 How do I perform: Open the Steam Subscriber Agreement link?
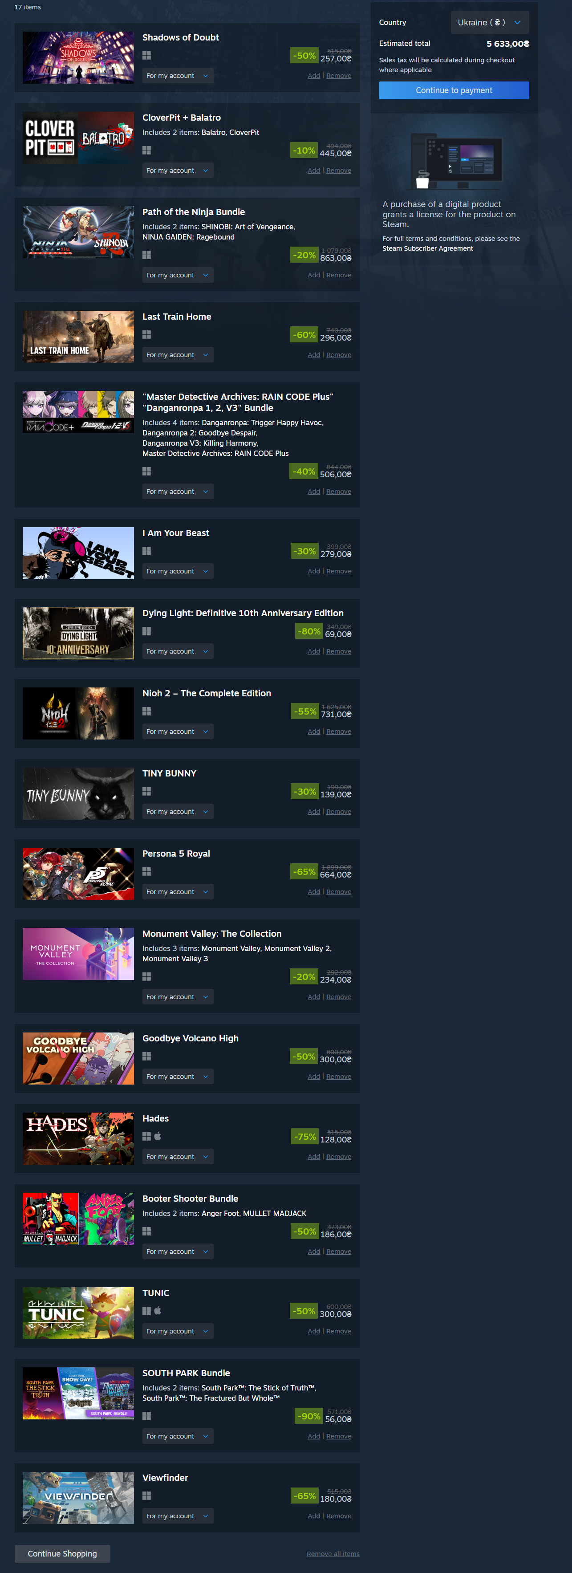pyautogui.click(x=427, y=248)
